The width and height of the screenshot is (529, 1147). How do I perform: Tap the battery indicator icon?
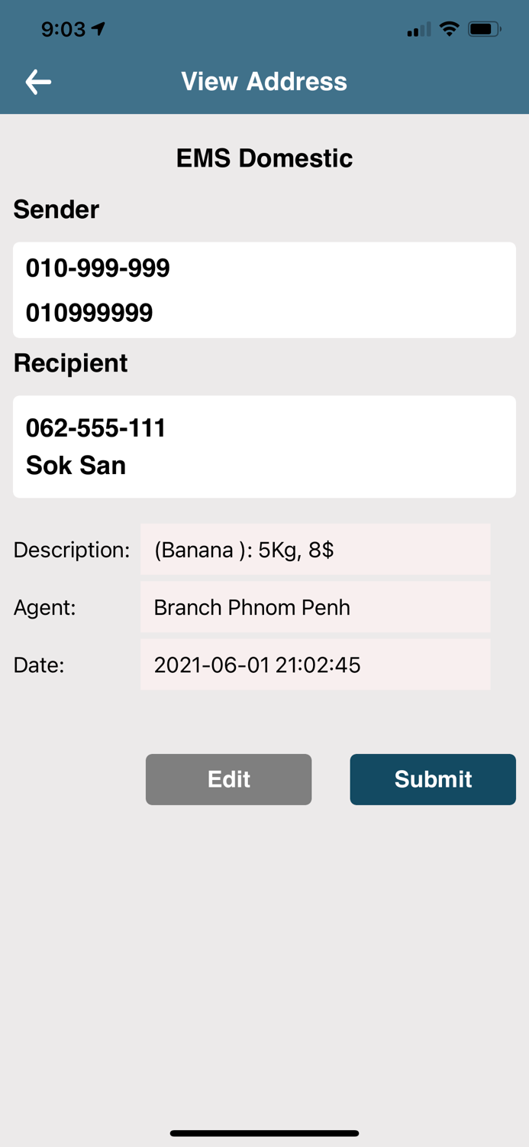coord(484,29)
